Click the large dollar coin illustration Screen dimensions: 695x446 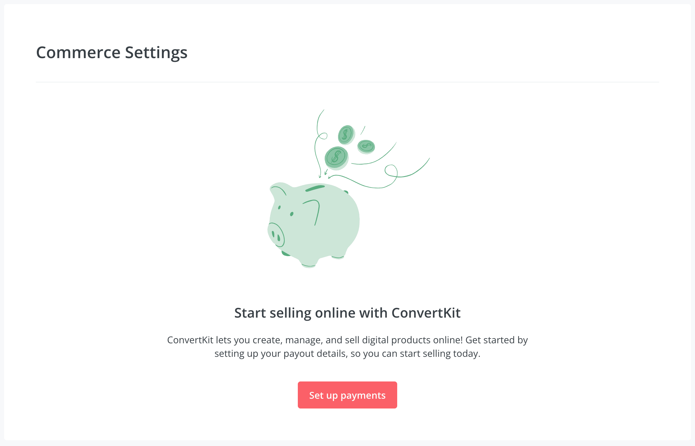(336, 158)
